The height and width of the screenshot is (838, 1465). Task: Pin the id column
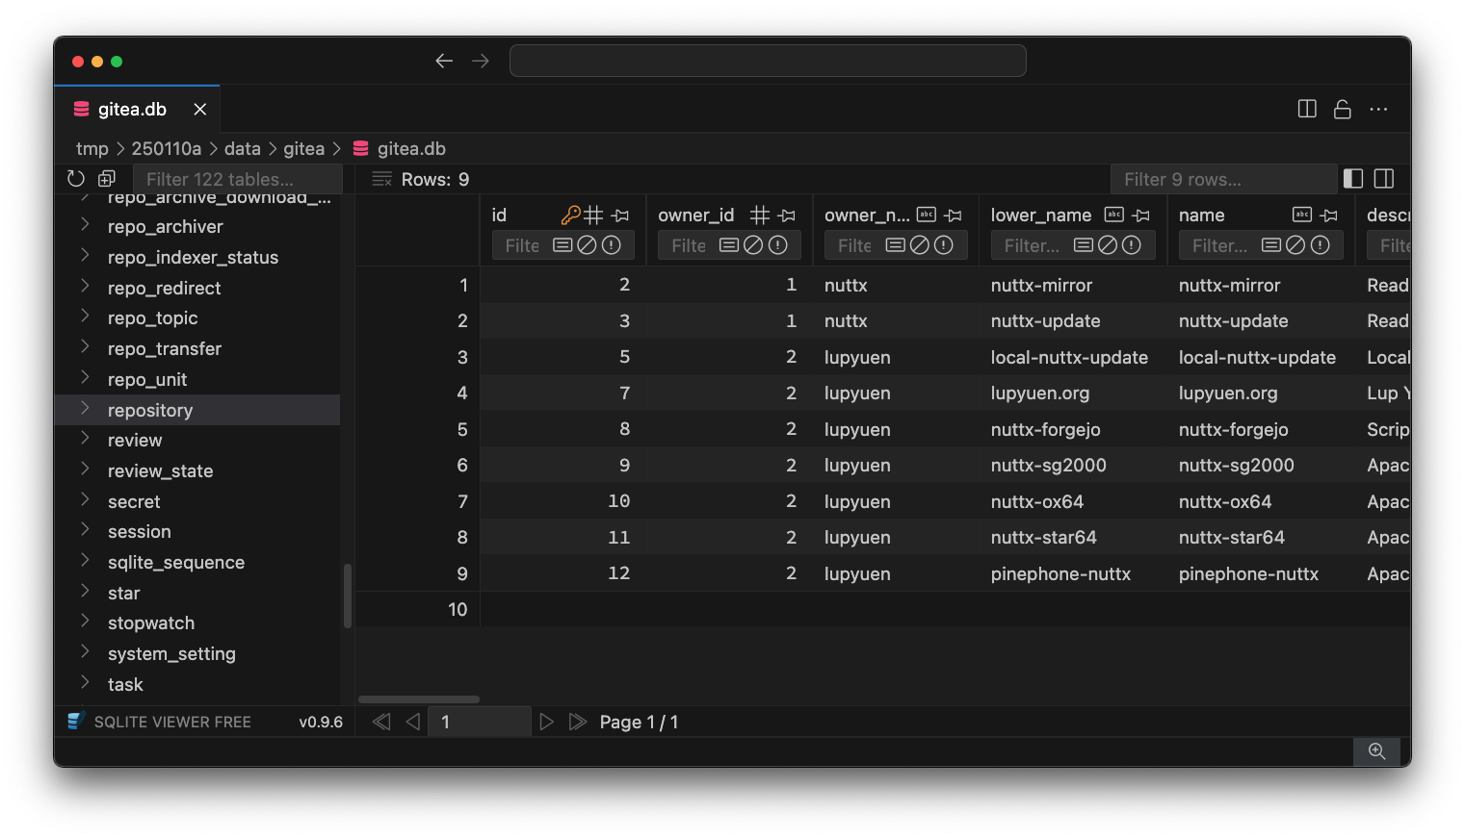pyautogui.click(x=620, y=216)
